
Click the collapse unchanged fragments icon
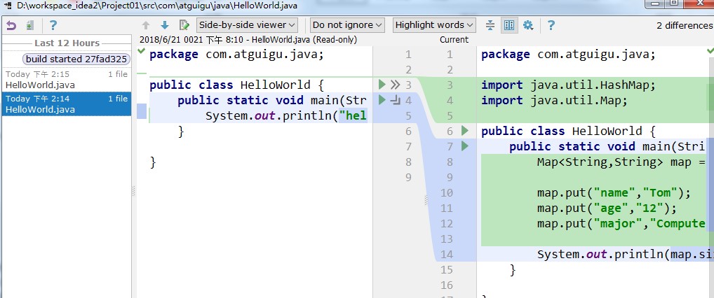491,25
